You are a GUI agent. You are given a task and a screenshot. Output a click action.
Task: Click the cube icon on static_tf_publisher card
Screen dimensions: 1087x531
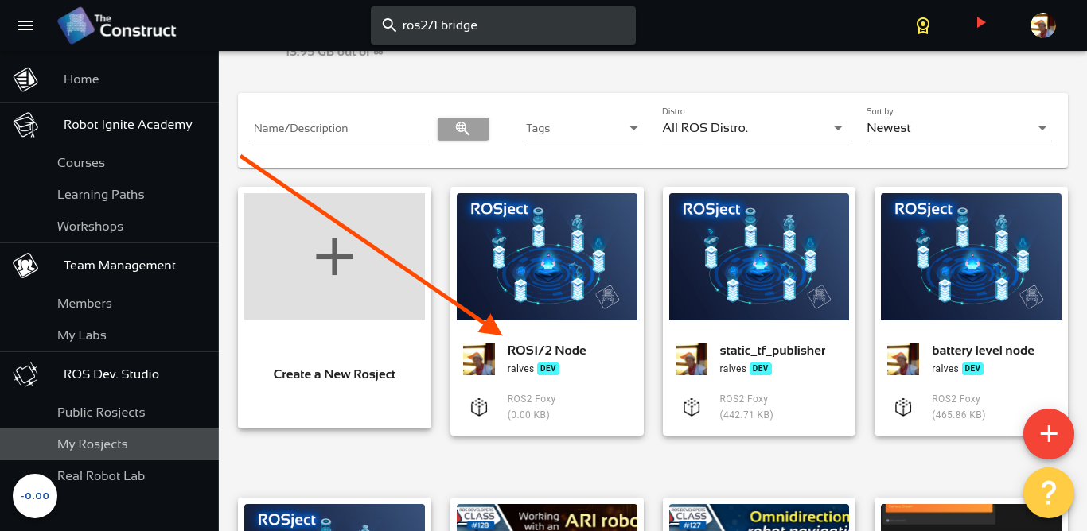[691, 407]
